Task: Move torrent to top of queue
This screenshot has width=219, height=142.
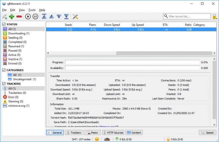Action: coord(44,16)
